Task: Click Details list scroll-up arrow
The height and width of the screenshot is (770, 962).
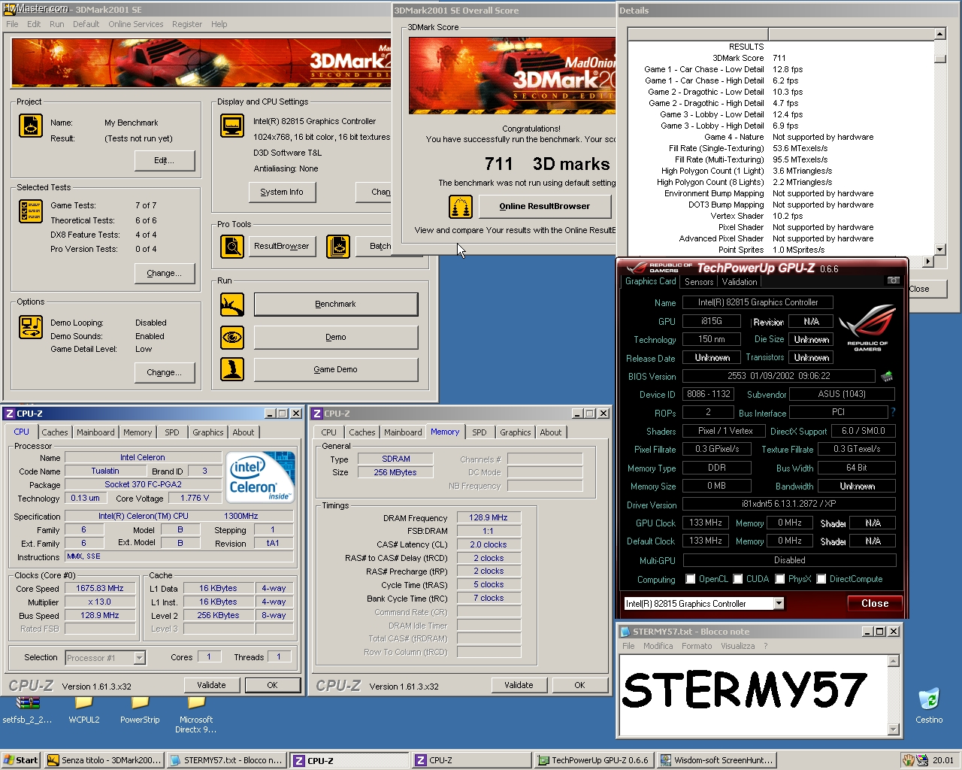Action: pos(939,34)
